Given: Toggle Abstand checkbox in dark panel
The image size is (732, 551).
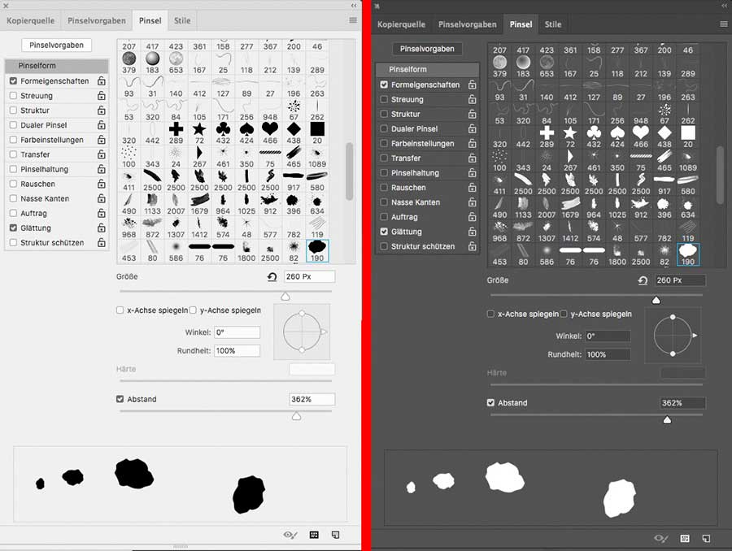Looking at the screenshot, I should pyautogui.click(x=490, y=402).
